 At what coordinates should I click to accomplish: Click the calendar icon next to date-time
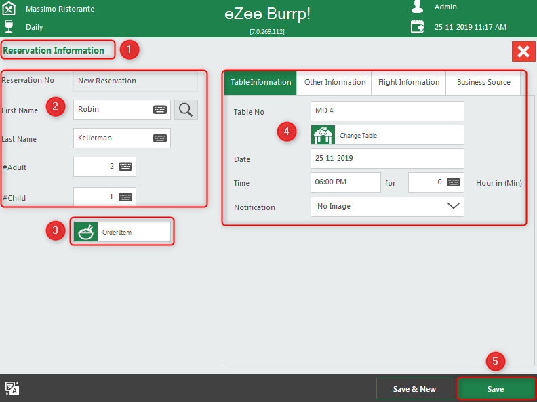coord(418,26)
